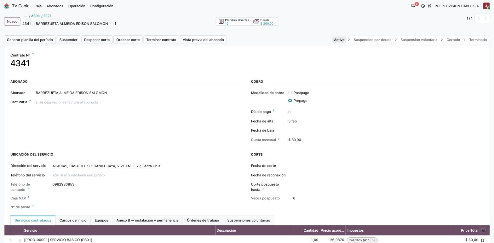The image size is (494, 243).
Task: Open the debug tools wrench icon
Action: [429, 6]
